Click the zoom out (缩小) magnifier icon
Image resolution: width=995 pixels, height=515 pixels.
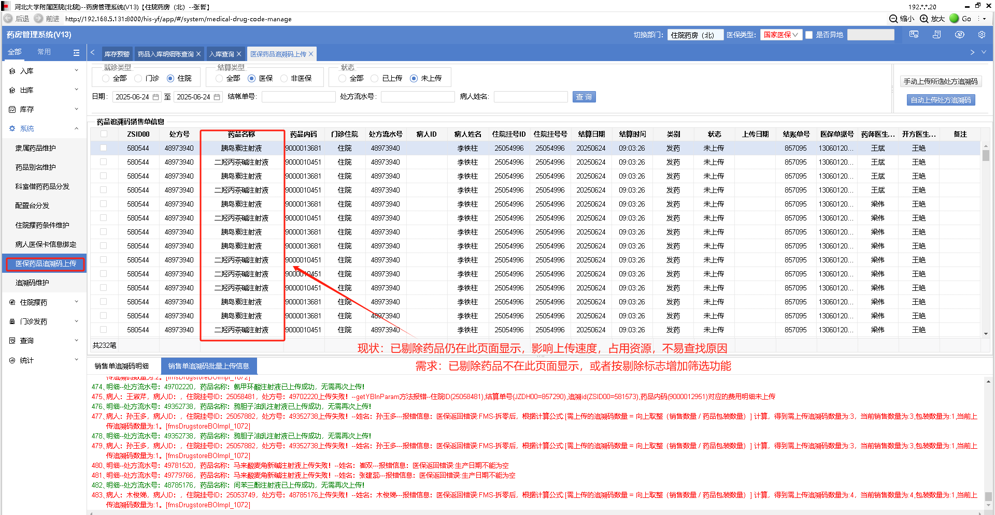point(893,19)
